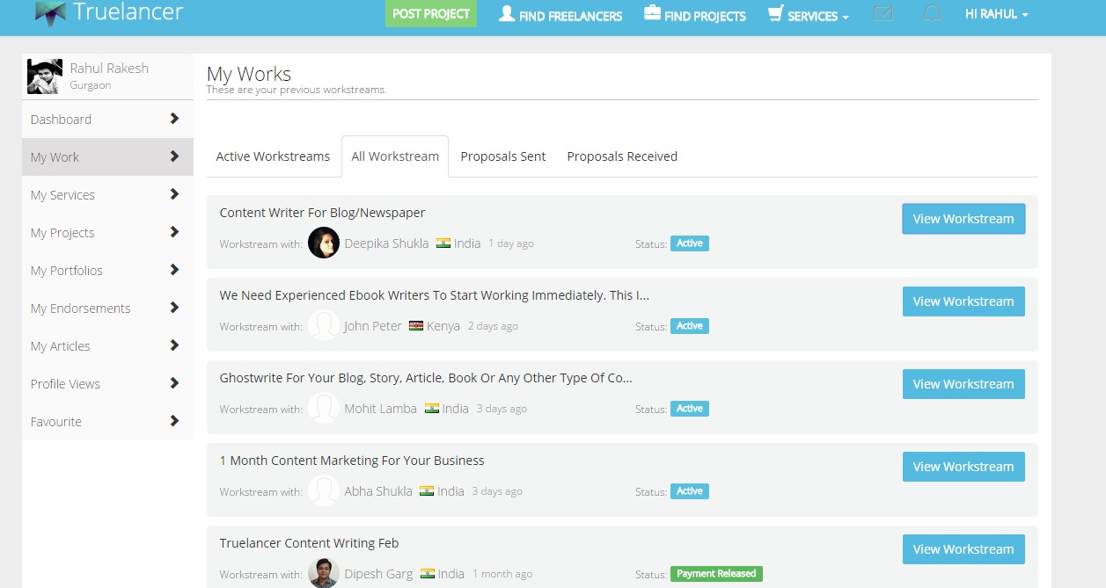The height and width of the screenshot is (588, 1106).
Task: Click the Find Freelancers person icon
Action: 507,14
